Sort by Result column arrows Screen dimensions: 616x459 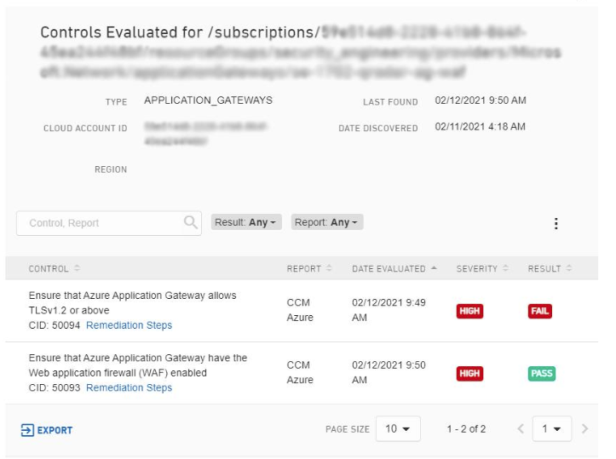(x=568, y=269)
